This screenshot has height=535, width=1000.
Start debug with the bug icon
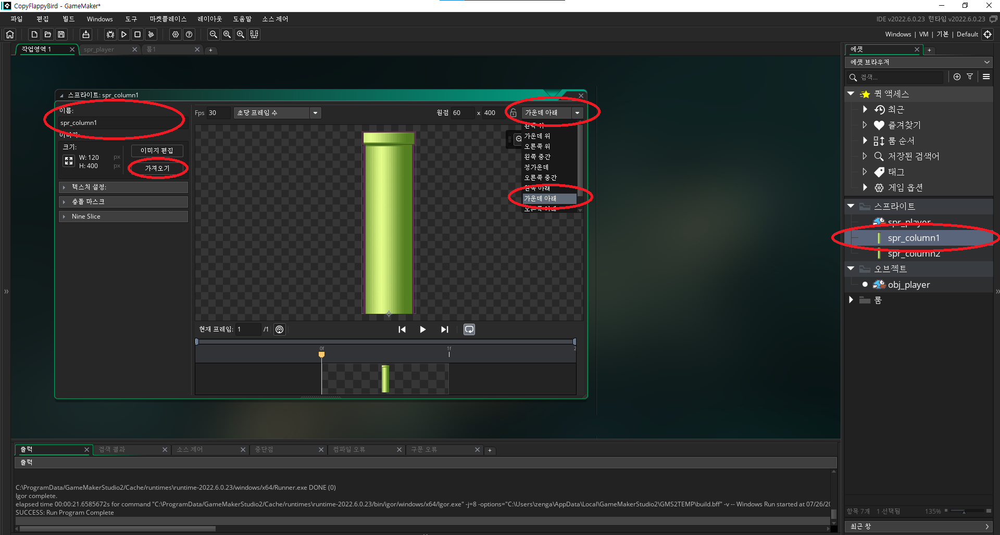[x=110, y=34]
